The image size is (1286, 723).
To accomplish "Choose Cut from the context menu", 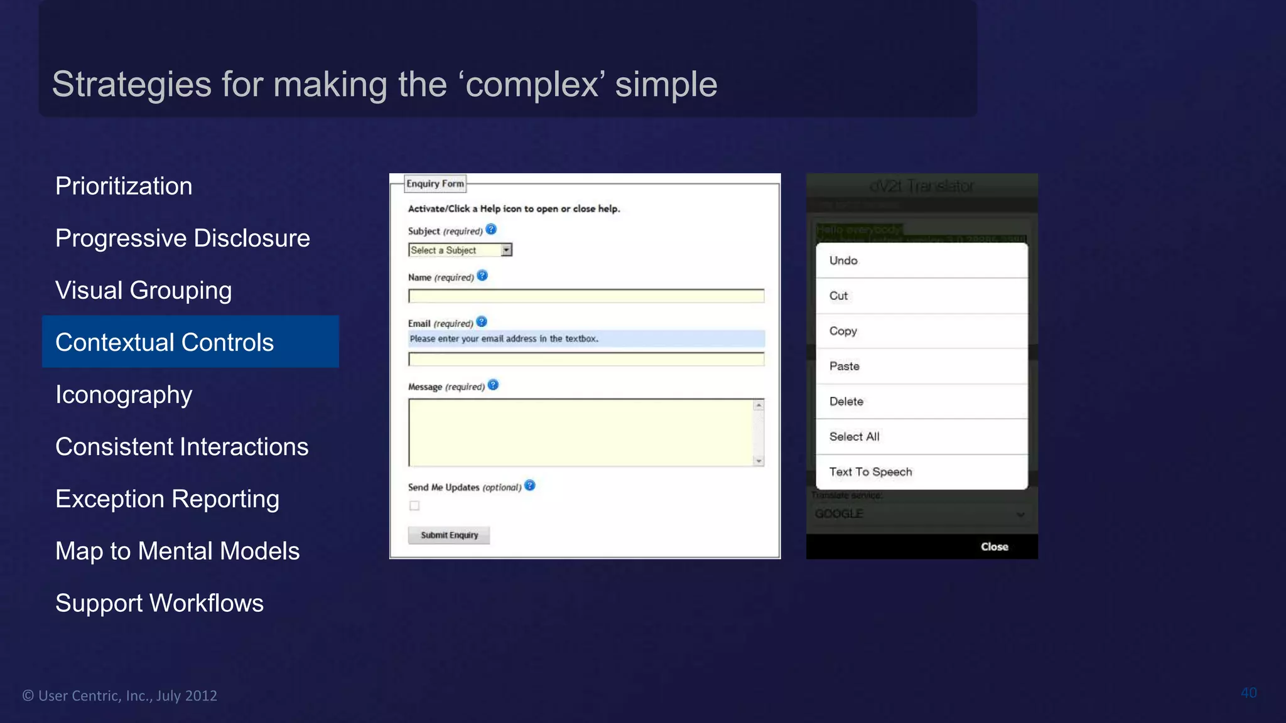I will 921,296.
